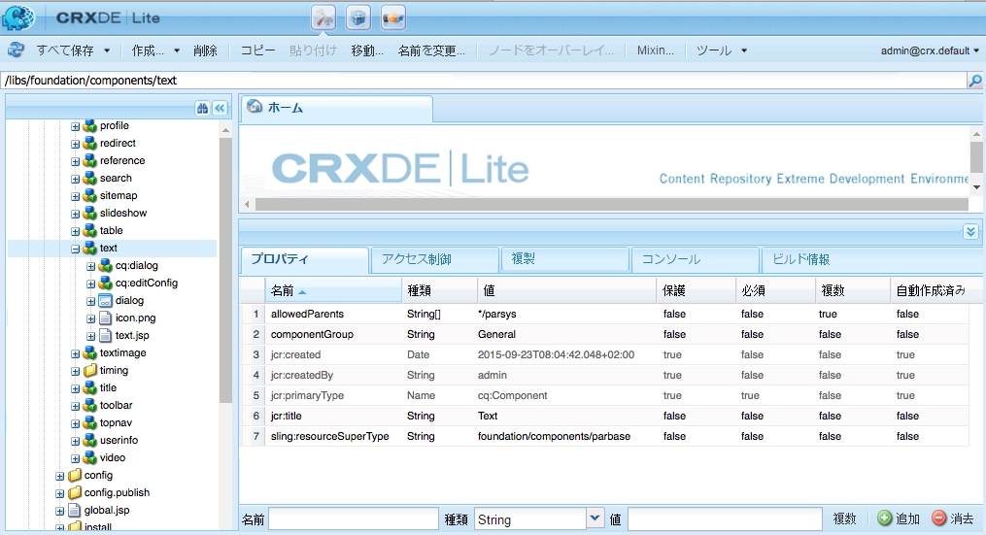Click the config folder icon
Viewport: 986px width, 535px height.
pyautogui.click(x=75, y=475)
